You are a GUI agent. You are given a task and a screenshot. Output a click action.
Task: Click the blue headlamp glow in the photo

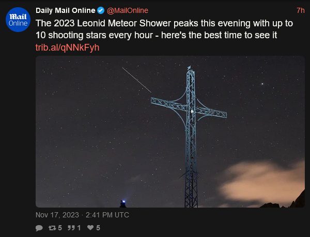[x=123, y=201]
